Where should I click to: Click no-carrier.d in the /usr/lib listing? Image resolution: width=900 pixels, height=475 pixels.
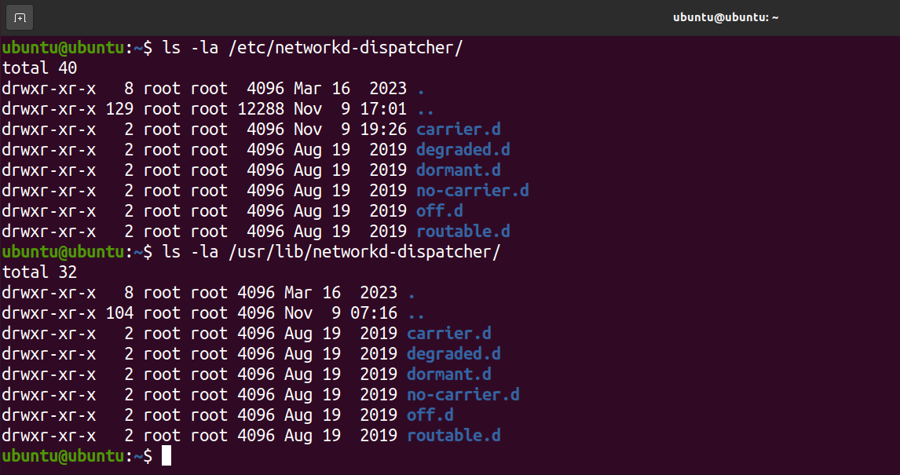(x=463, y=395)
